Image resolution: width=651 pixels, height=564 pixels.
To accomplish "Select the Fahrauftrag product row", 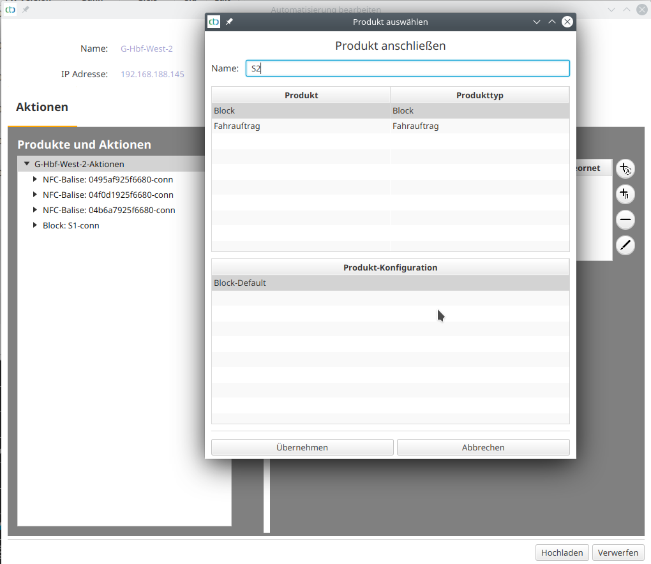I will pyautogui.click(x=301, y=126).
